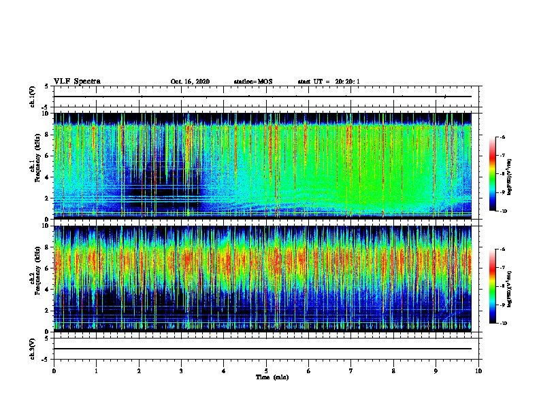
Task: Click the ch.2 color scale bar
Action: click(492, 286)
